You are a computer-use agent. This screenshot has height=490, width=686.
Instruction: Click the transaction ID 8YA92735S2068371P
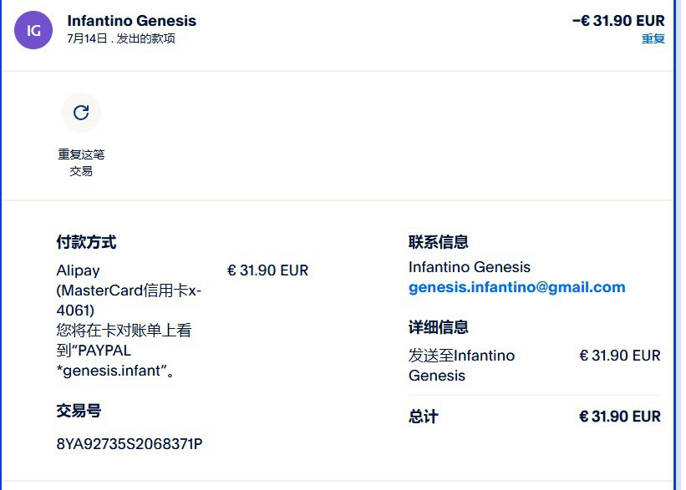click(x=130, y=443)
